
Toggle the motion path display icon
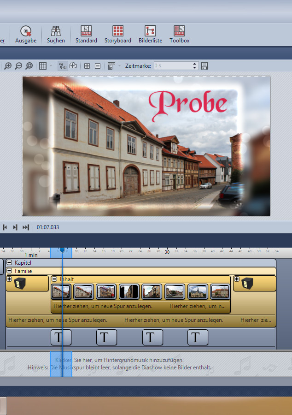63,66
